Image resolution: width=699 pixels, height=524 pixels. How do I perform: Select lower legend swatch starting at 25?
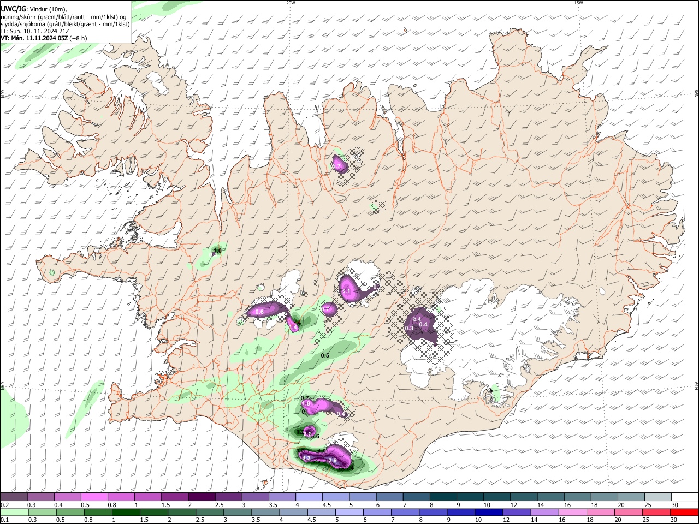(656, 512)
